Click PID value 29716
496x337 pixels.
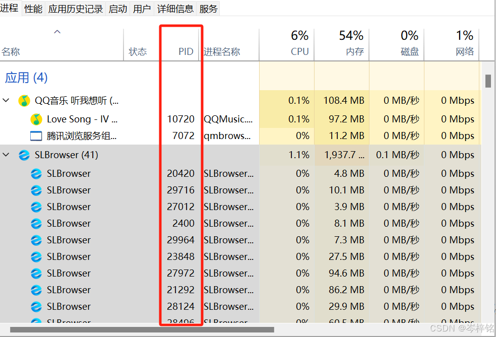pos(180,190)
